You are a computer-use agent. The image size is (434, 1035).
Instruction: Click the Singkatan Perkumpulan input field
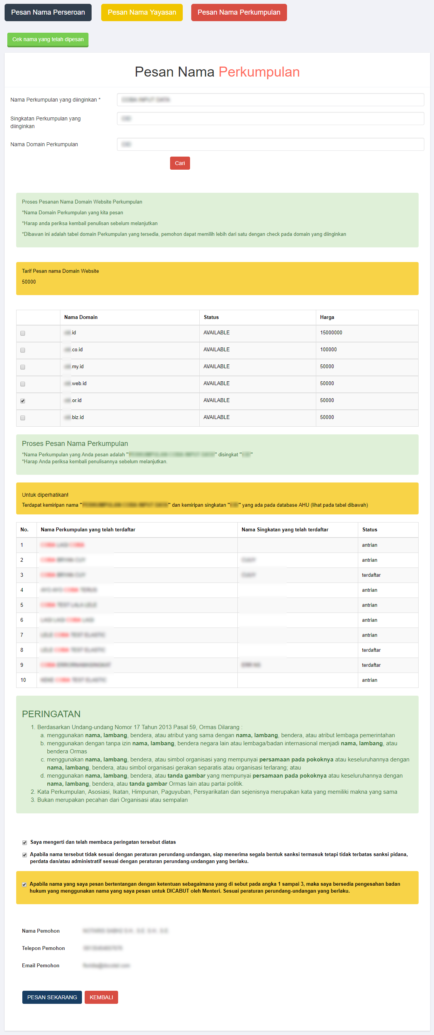[270, 119]
